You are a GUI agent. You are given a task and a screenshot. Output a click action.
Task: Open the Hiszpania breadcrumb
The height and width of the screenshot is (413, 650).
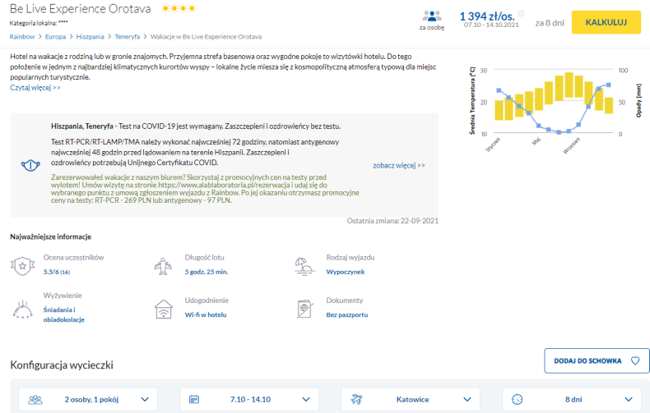(90, 37)
